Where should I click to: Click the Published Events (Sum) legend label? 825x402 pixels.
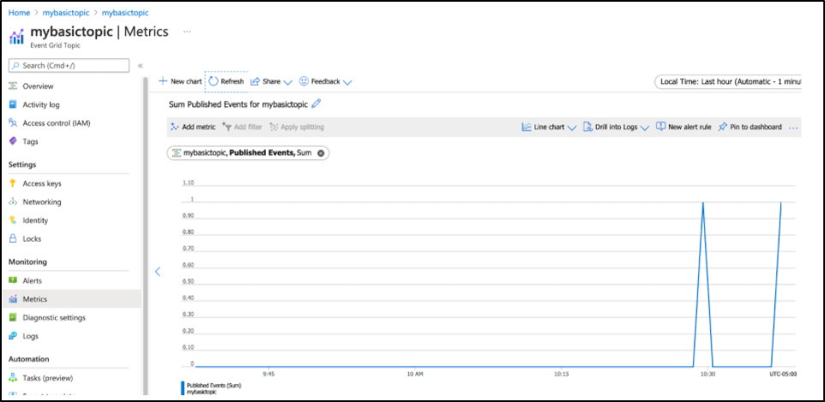214,385
